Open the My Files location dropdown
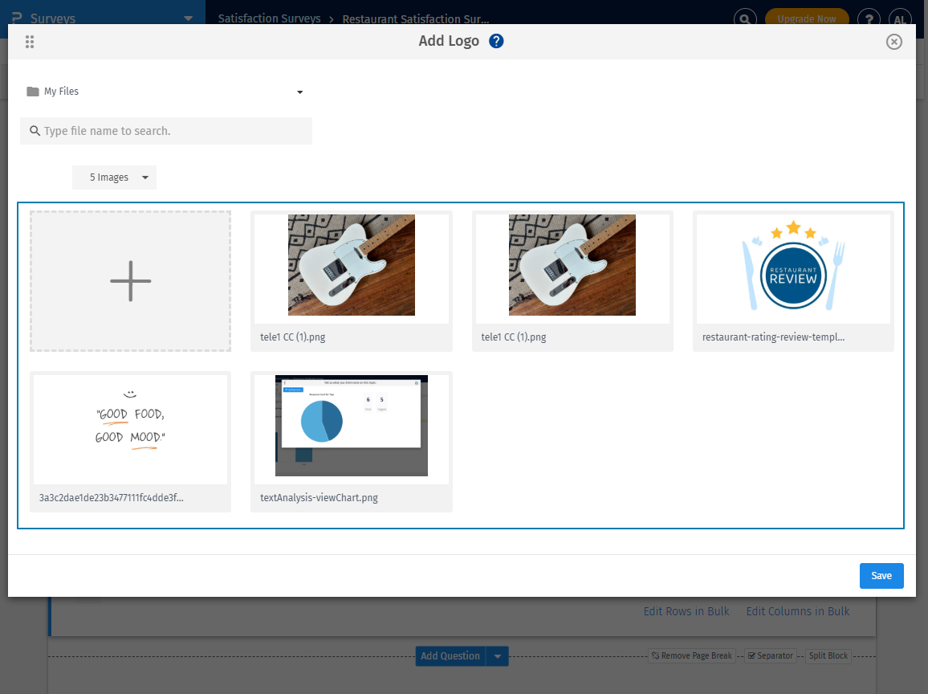This screenshot has height=694, width=928. coord(299,92)
